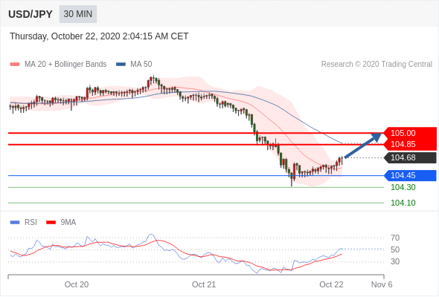Click the green 104.10 support label
The image size is (439, 297).
coord(403,203)
